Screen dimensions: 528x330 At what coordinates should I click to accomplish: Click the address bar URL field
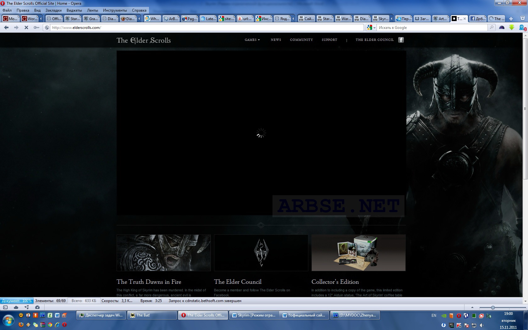(207, 28)
